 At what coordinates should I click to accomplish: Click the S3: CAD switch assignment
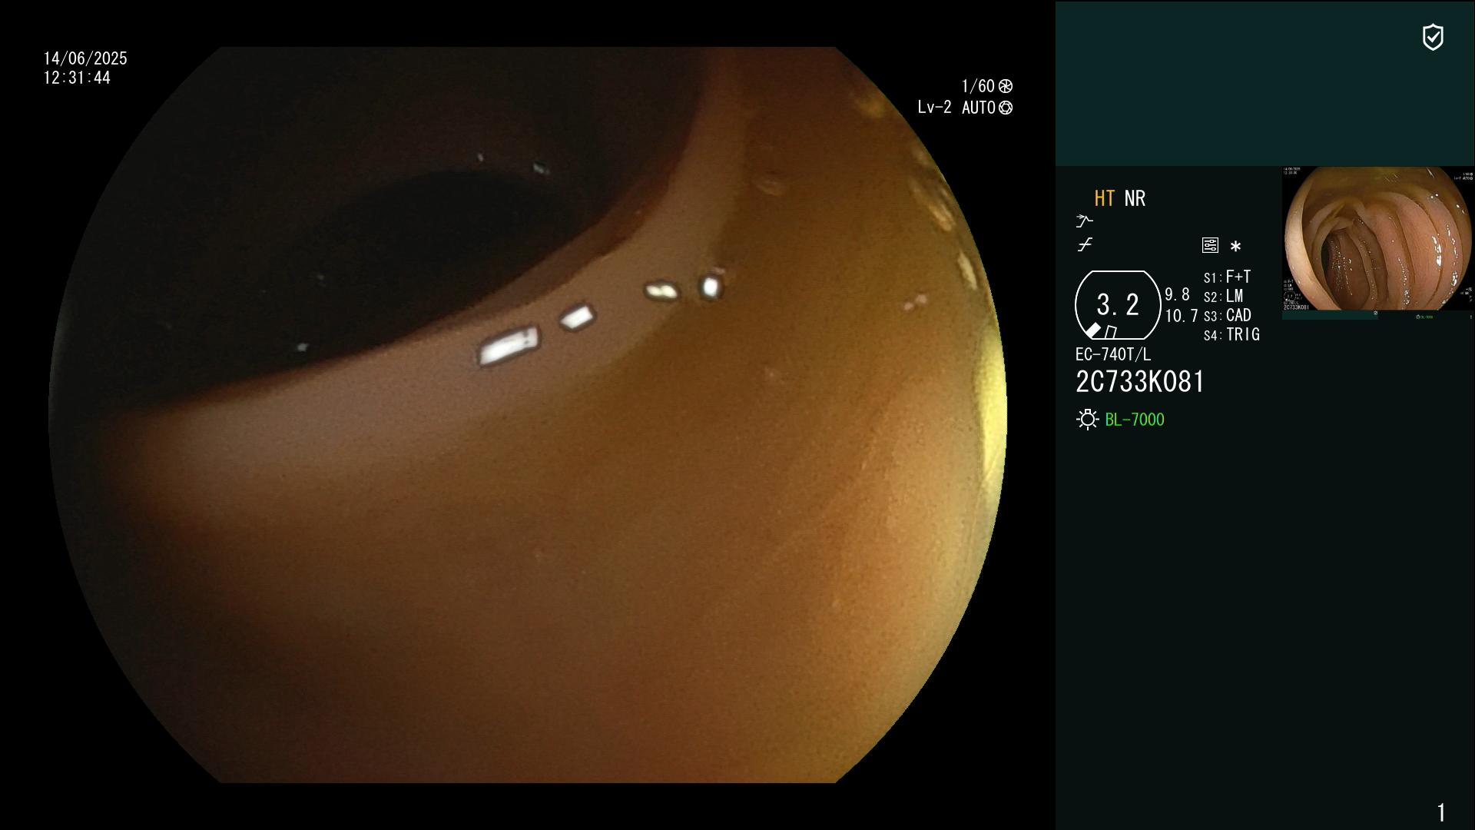(1228, 316)
